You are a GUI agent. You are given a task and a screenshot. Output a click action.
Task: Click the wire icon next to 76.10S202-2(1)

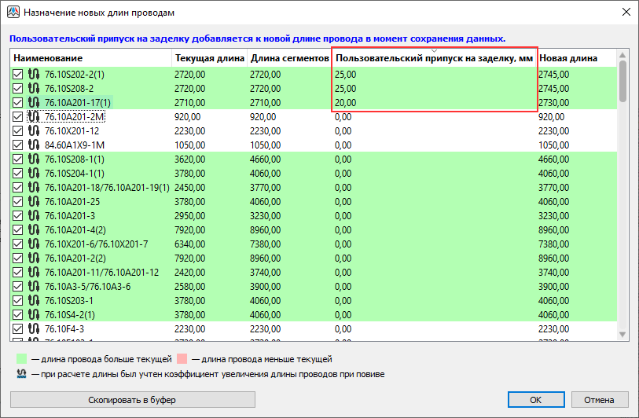tap(34, 74)
